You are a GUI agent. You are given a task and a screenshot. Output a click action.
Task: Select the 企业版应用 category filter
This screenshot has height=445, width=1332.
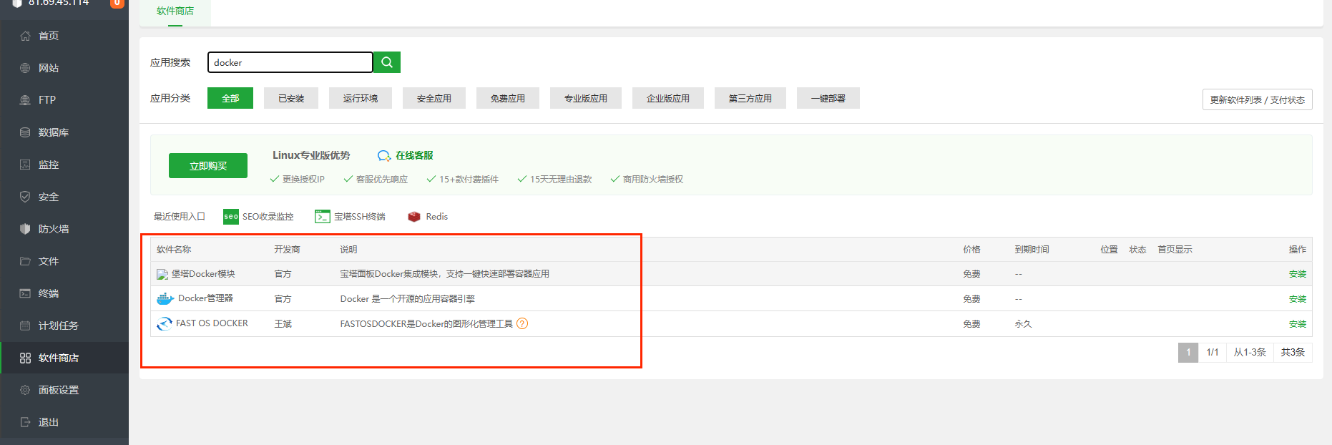point(668,98)
